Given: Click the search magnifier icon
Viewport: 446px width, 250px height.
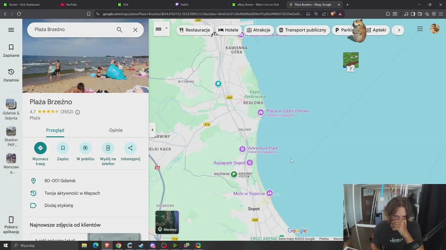Looking at the screenshot, I should tap(120, 30).
